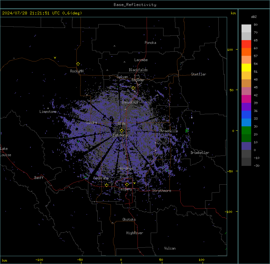270x264 pixels.
Task: Click the yellow diamond marker near RedDeer
Action: tap(133, 88)
